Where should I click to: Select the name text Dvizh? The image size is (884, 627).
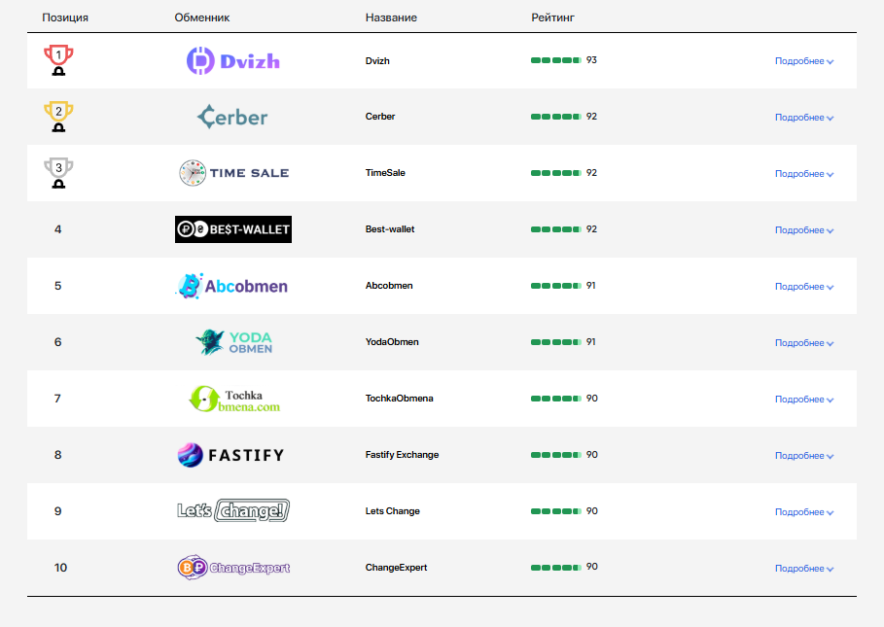tap(377, 61)
